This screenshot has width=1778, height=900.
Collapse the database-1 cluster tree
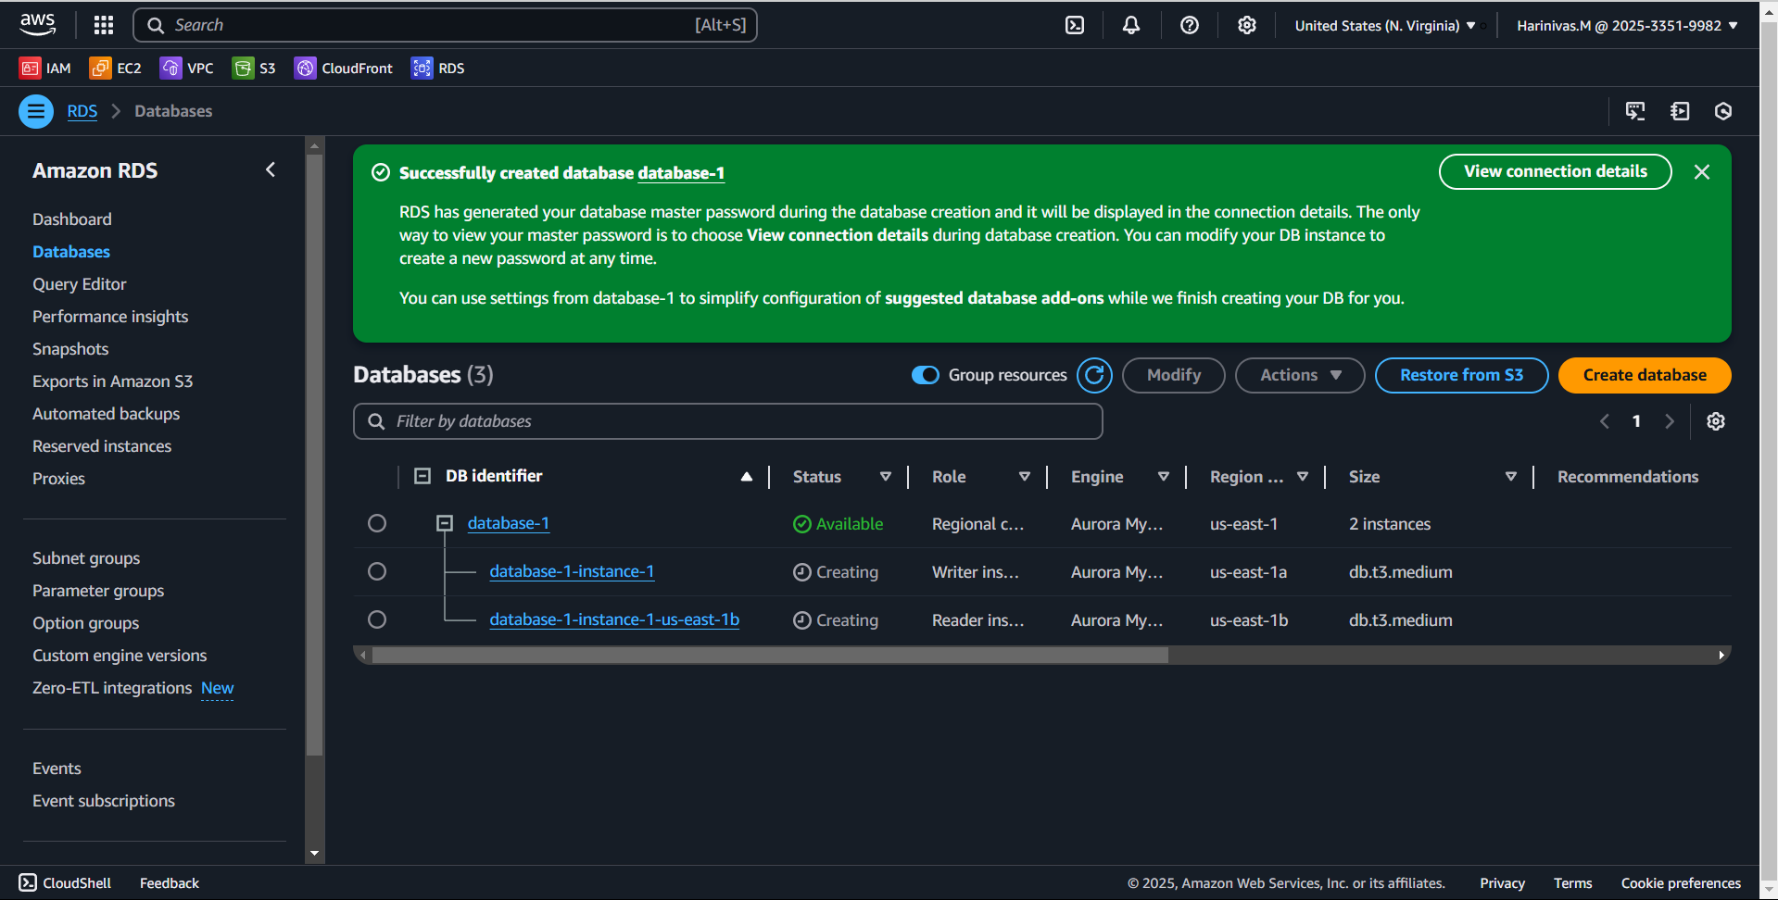tap(445, 523)
